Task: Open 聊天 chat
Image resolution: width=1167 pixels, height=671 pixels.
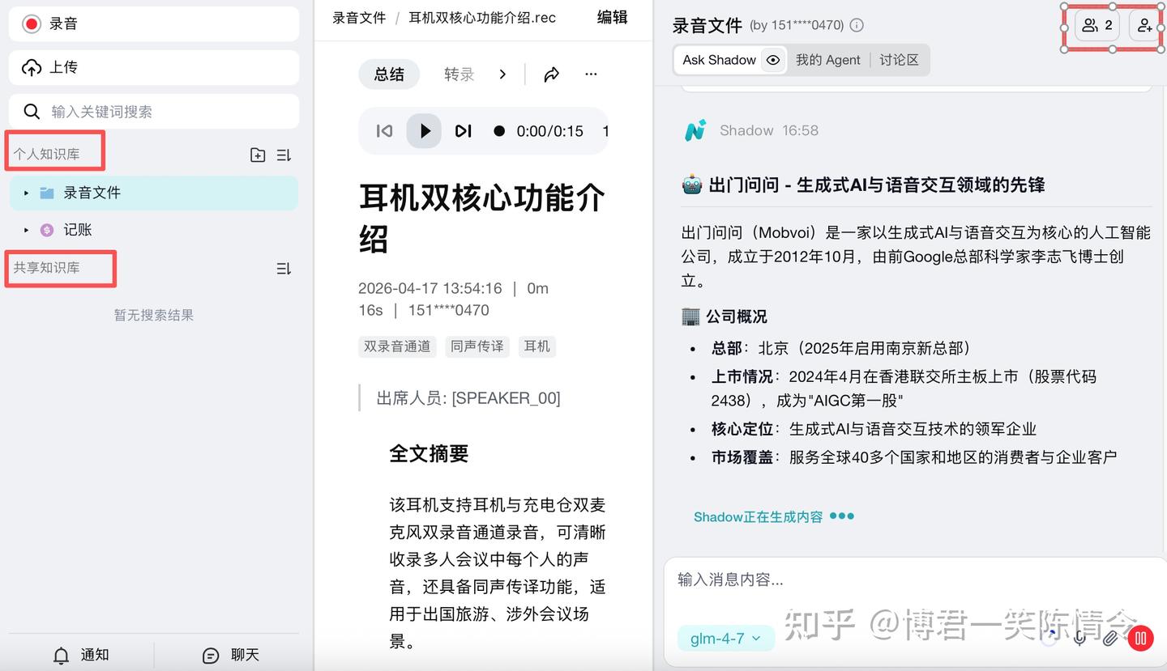Action: pyautogui.click(x=231, y=655)
